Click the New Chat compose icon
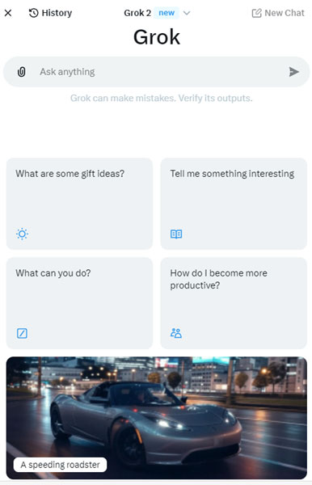 (256, 13)
